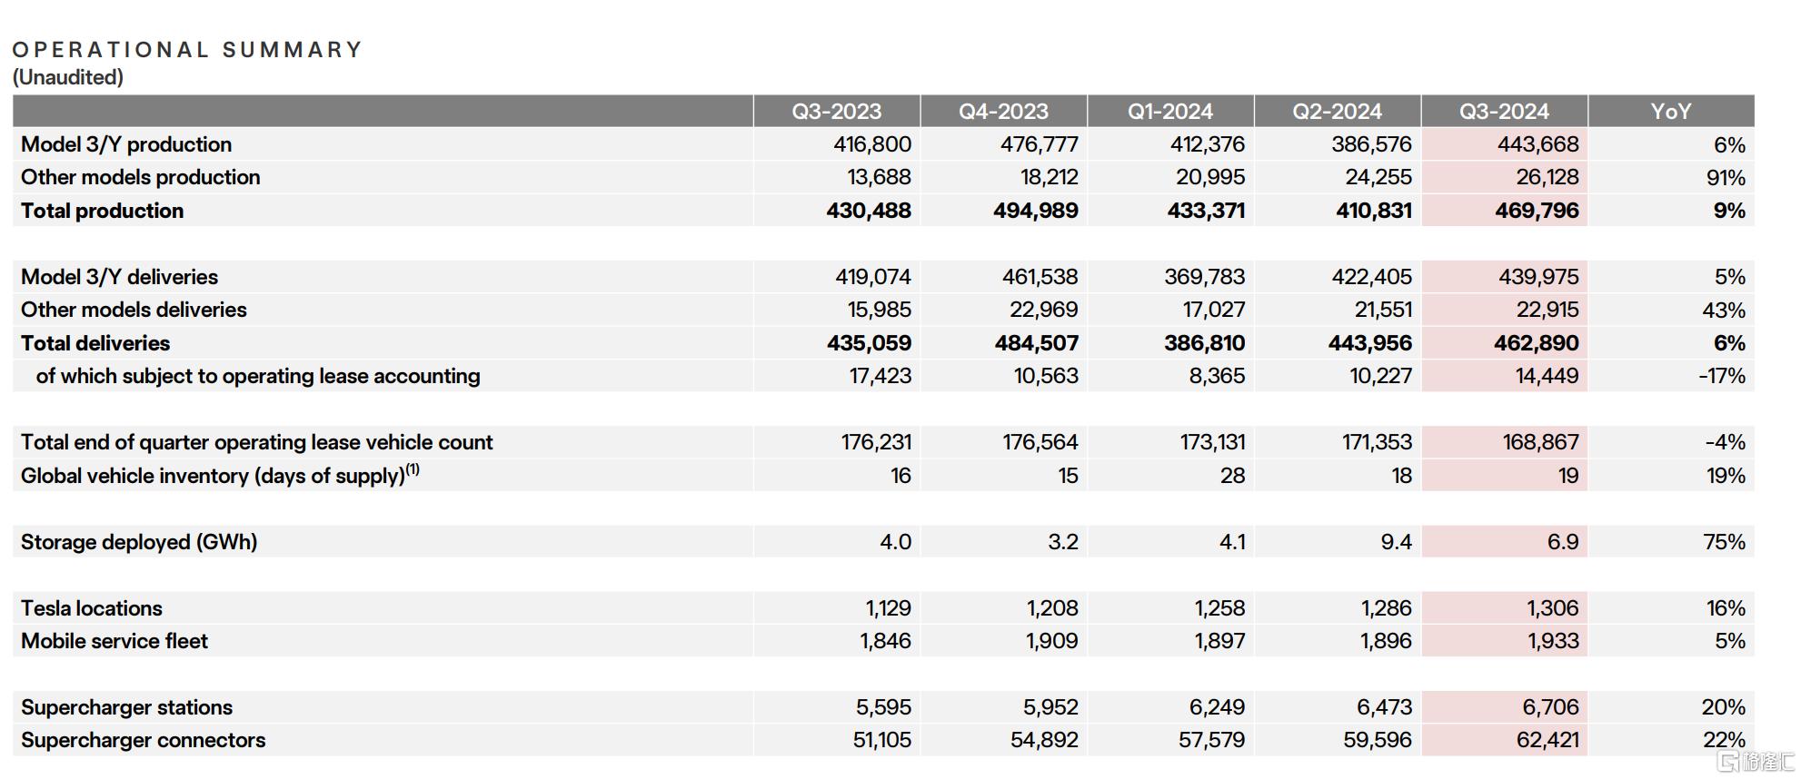
Task: Click the Tesla locations label
Action: 92,608
